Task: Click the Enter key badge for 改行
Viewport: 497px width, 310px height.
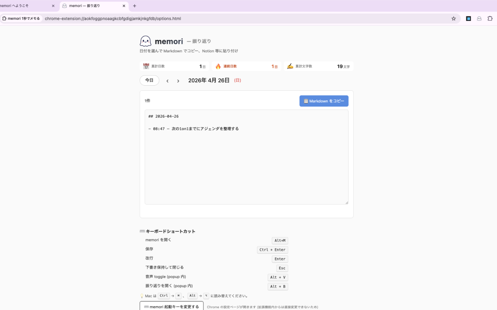Action: click(280, 259)
